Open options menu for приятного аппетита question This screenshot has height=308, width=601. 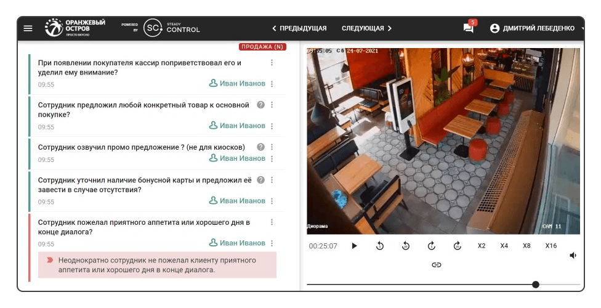[272, 222]
